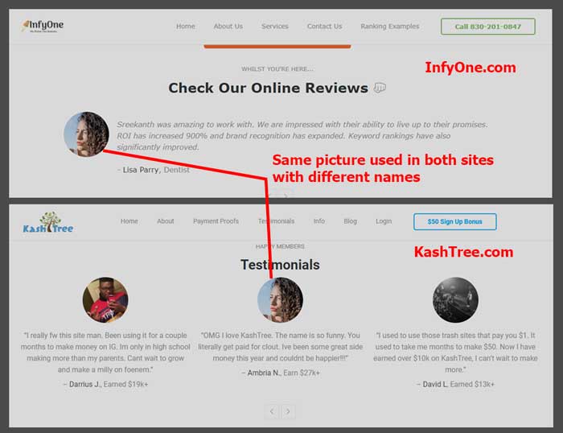
Task: Select the Ambria N. name label
Action: click(264, 373)
